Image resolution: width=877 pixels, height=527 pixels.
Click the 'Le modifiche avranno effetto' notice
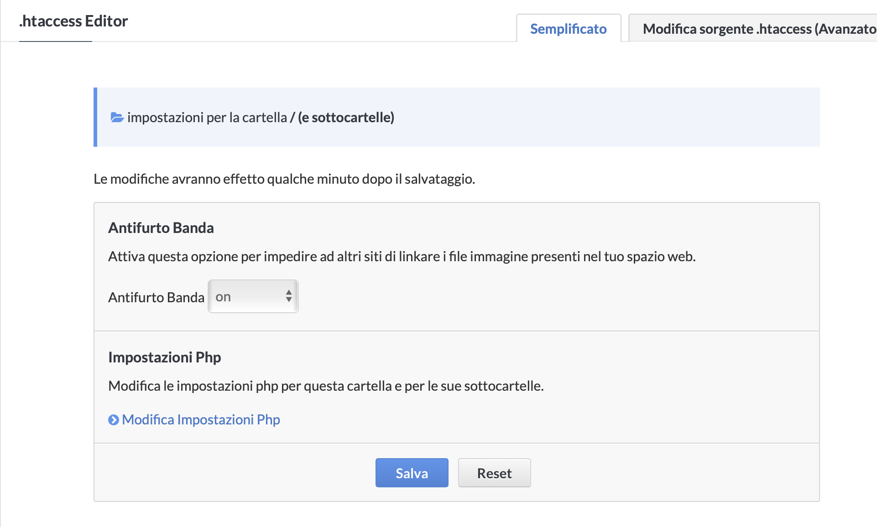(x=284, y=179)
